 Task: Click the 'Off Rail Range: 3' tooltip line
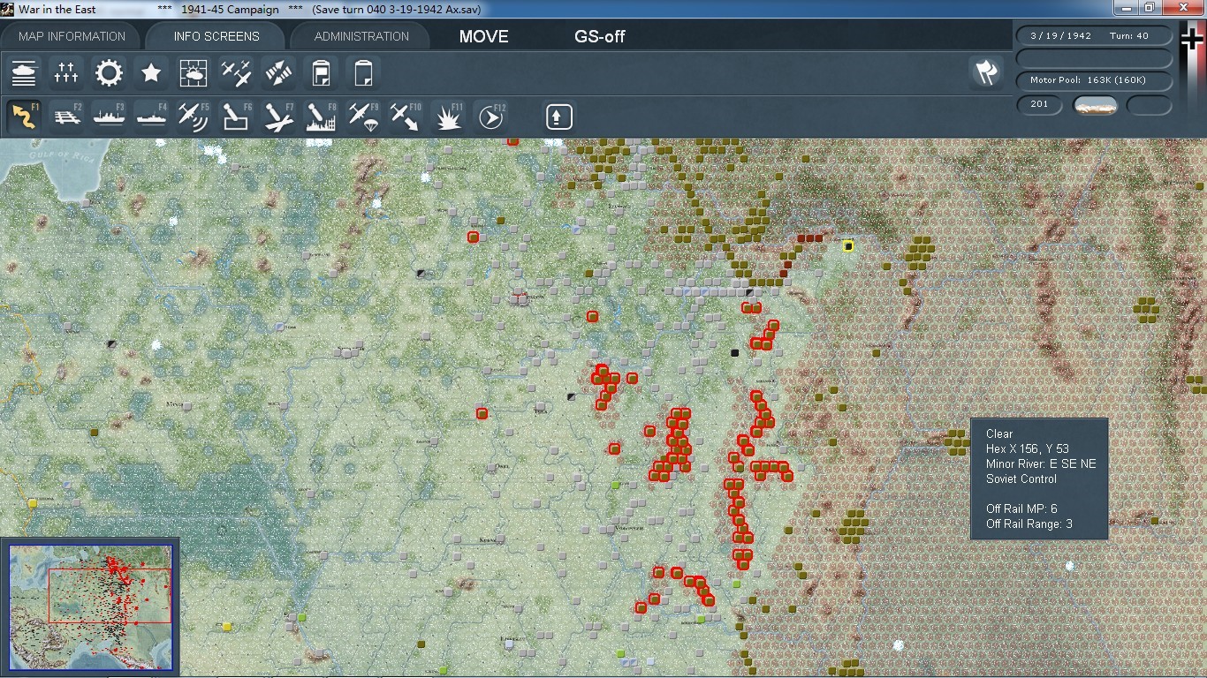click(1029, 524)
